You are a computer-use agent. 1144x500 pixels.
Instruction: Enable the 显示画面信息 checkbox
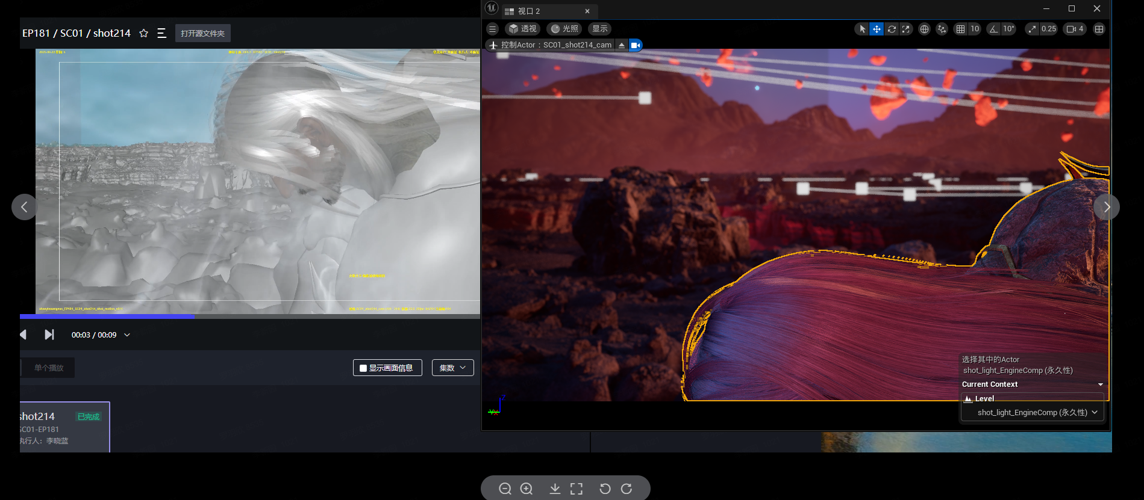[x=363, y=368]
